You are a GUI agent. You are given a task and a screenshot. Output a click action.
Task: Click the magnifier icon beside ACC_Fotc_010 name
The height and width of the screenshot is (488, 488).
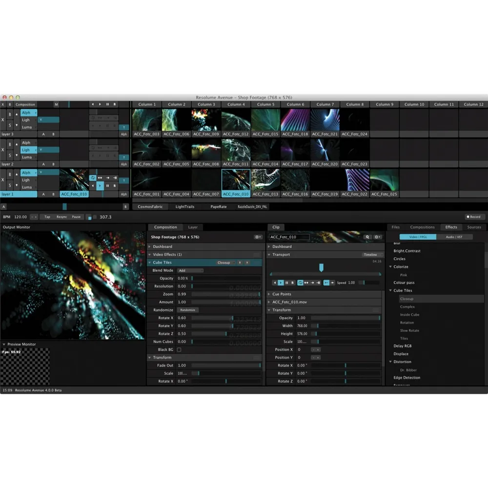point(367,237)
